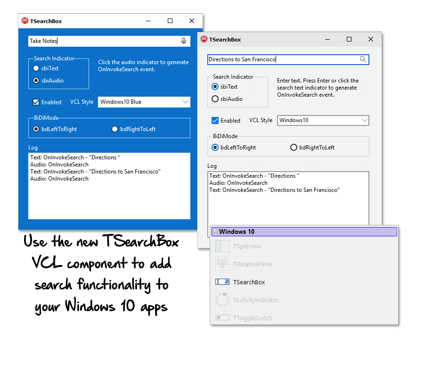
Task: Select bdLeftToRight radio in blue window
Action: coord(36,129)
